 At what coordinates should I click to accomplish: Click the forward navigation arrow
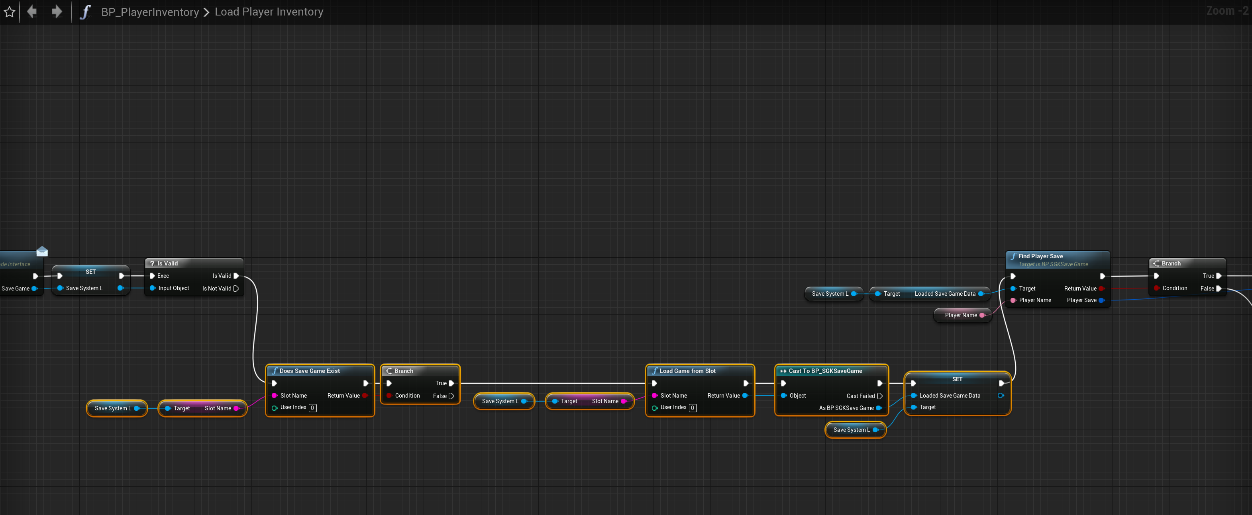(x=56, y=11)
